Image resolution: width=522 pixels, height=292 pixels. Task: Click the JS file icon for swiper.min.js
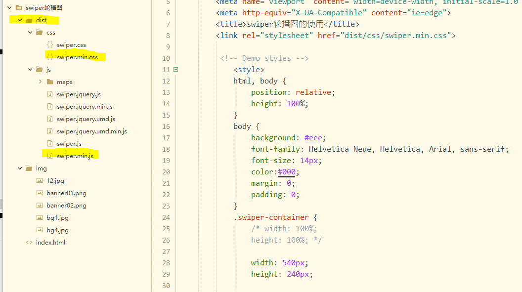pyautogui.click(x=50, y=155)
